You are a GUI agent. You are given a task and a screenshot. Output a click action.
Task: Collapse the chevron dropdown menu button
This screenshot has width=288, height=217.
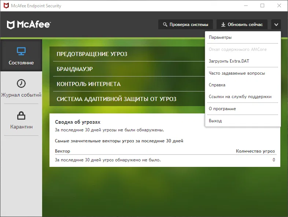click(276, 25)
